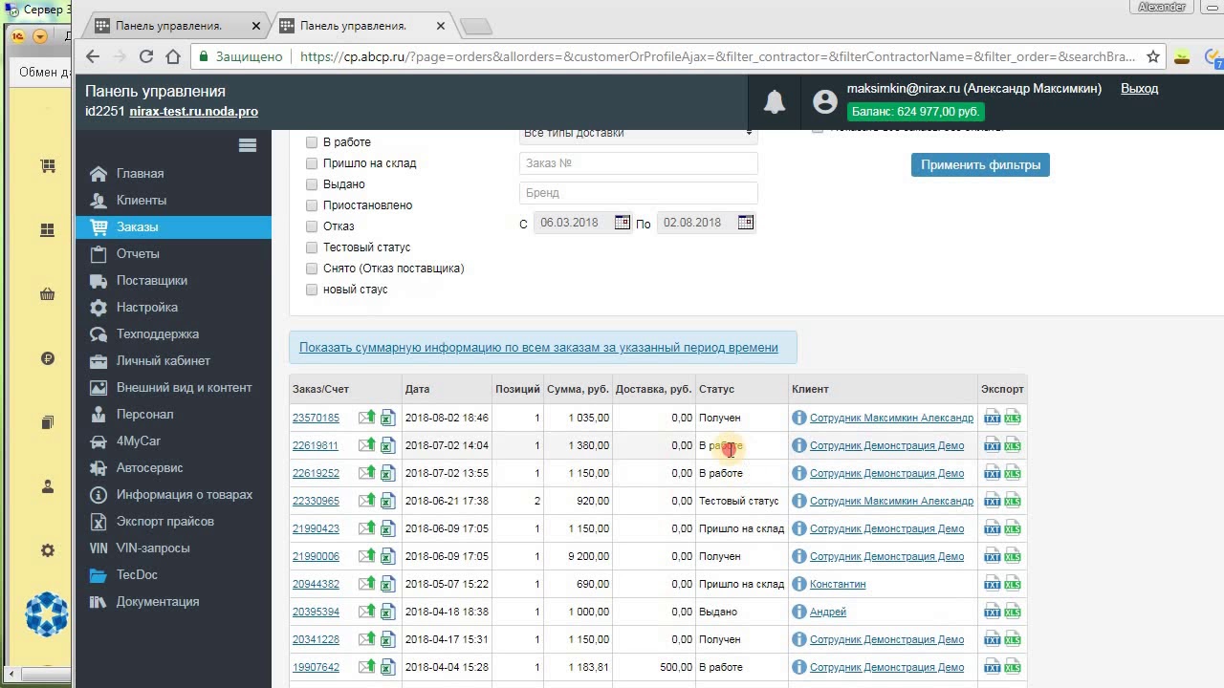
Task: Bookmark the page with star icon
Action: point(1153,56)
